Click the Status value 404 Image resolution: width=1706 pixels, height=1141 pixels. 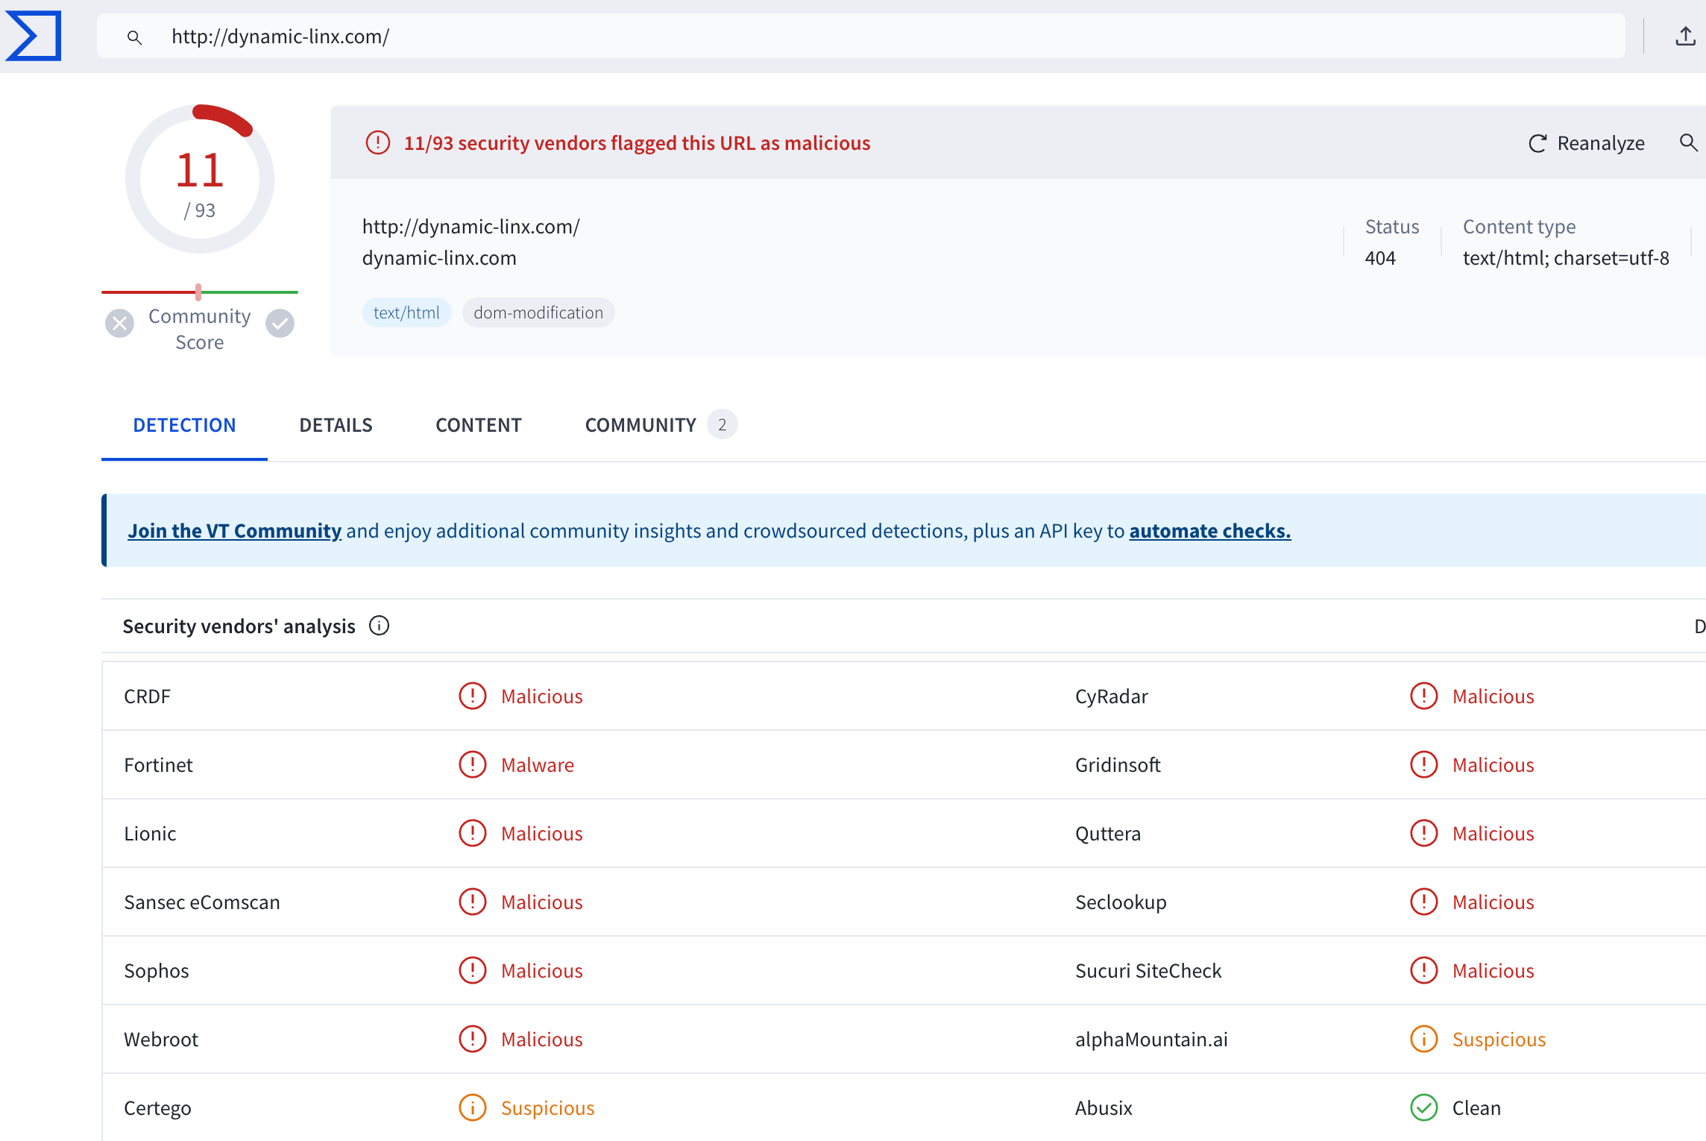(x=1380, y=258)
